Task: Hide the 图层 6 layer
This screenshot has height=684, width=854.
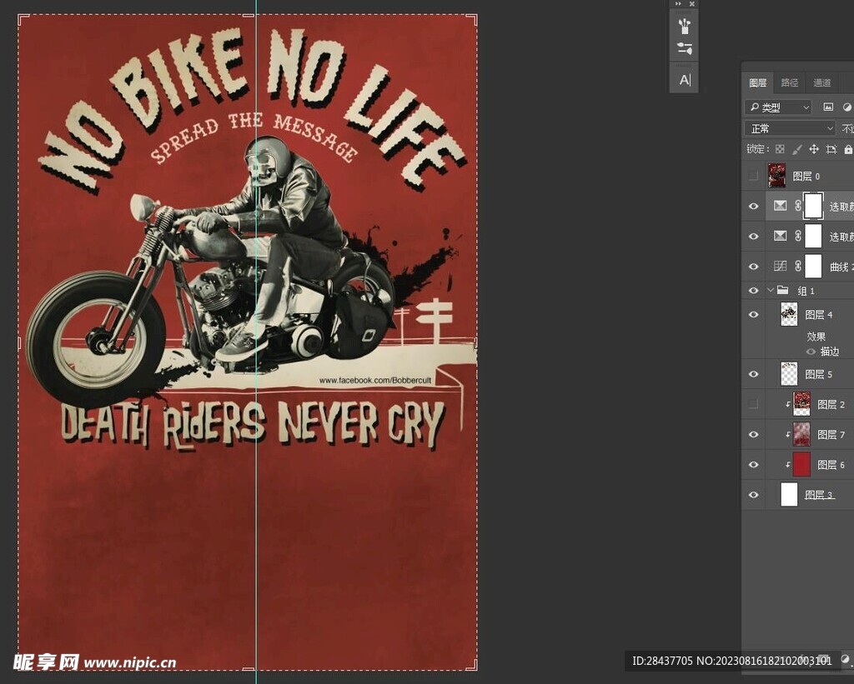Action: 753,464
